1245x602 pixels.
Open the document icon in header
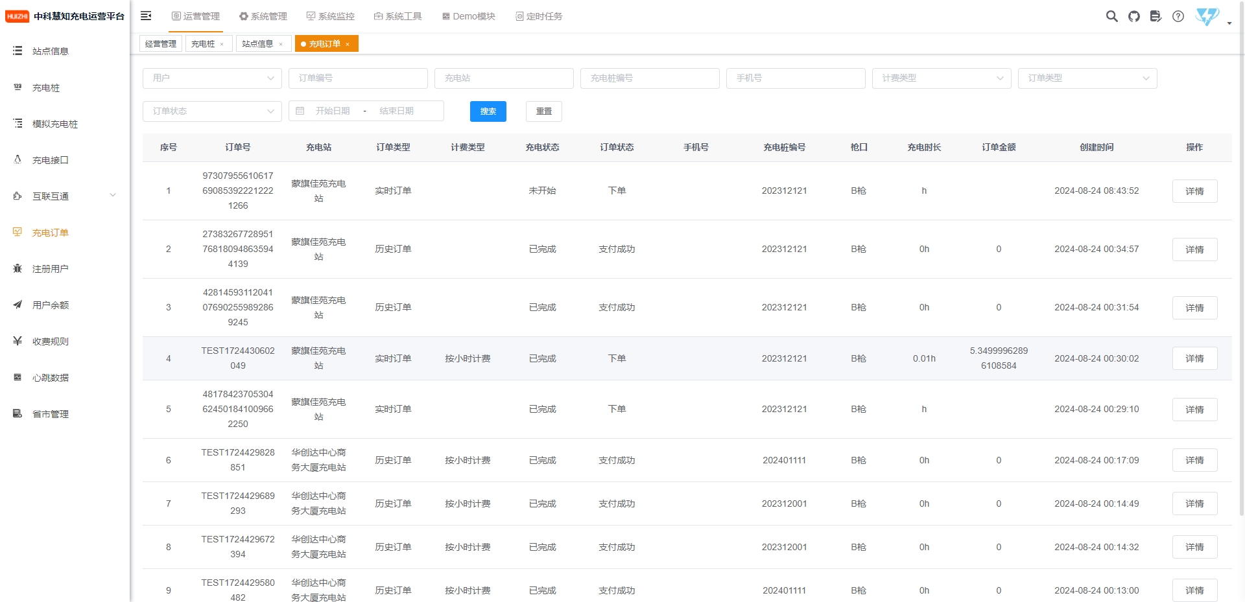pos(1156,16)
